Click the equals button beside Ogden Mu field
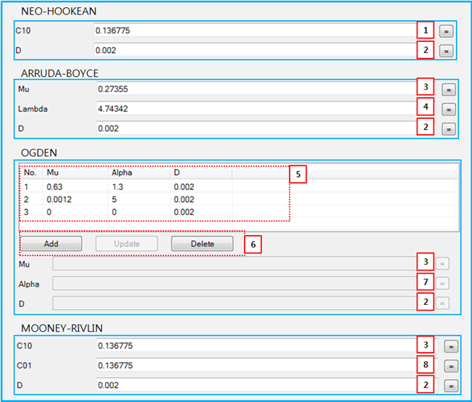This screenshot has height=402, width=472. [x=442, y=263]
